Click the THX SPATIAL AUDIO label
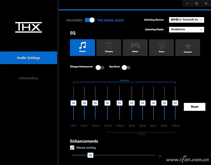Screen dimensions: 211x165 (x=110, y=21)
